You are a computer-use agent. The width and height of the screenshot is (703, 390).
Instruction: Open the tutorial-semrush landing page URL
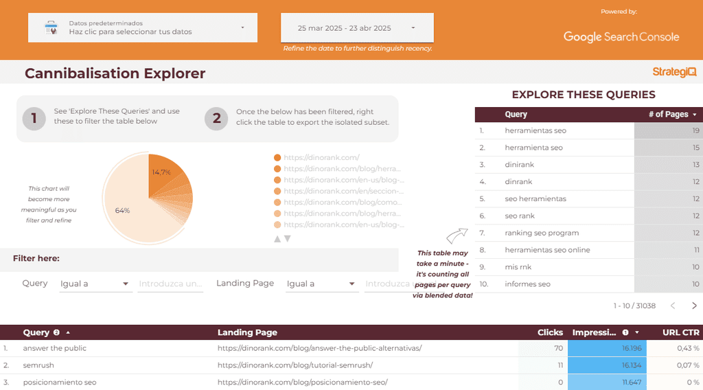click(x=295, y=365)
